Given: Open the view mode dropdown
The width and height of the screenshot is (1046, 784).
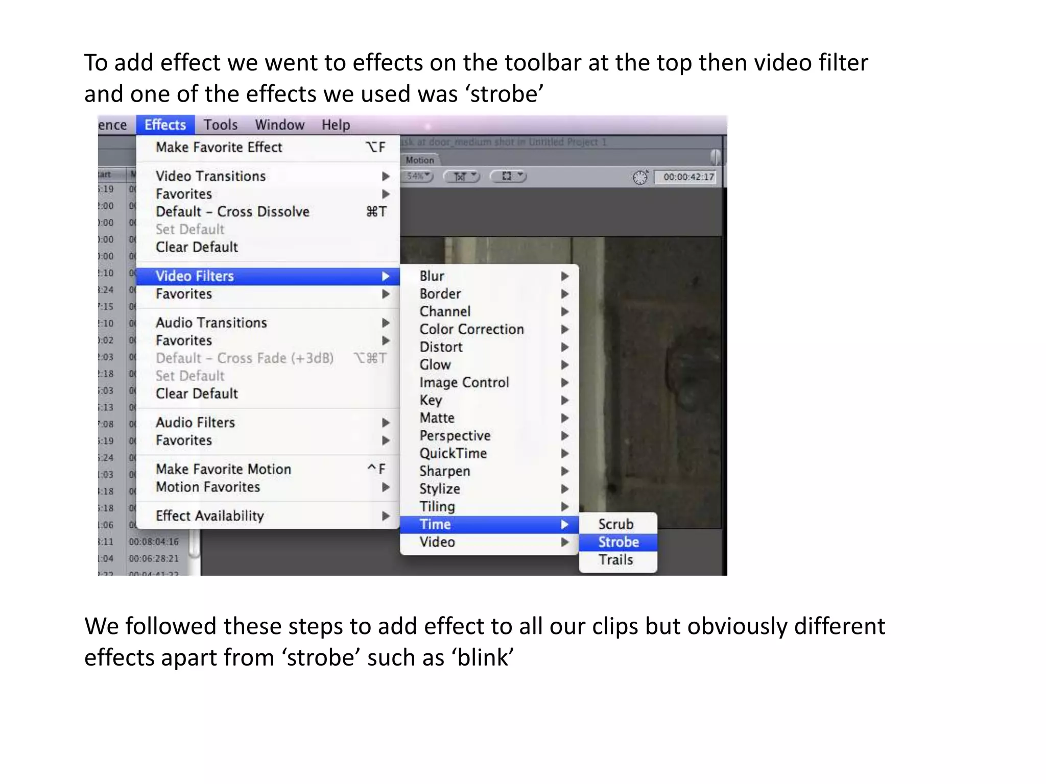Looking at the screenshot, I should click(508, 176).
